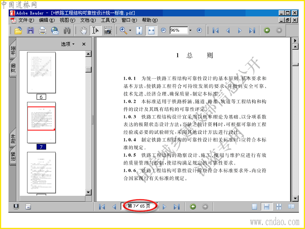Viewport: 305px width, 229px height.
Task: Click thumbnail panel scroll down arrow
Action: point(88,192)
